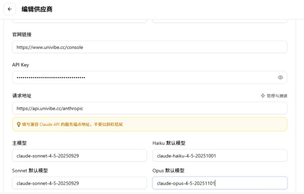Image resolution: width=304 pixels, height=194 pixels.
Task: Reveal API Key with eye icon
Action: click(280, 77)
